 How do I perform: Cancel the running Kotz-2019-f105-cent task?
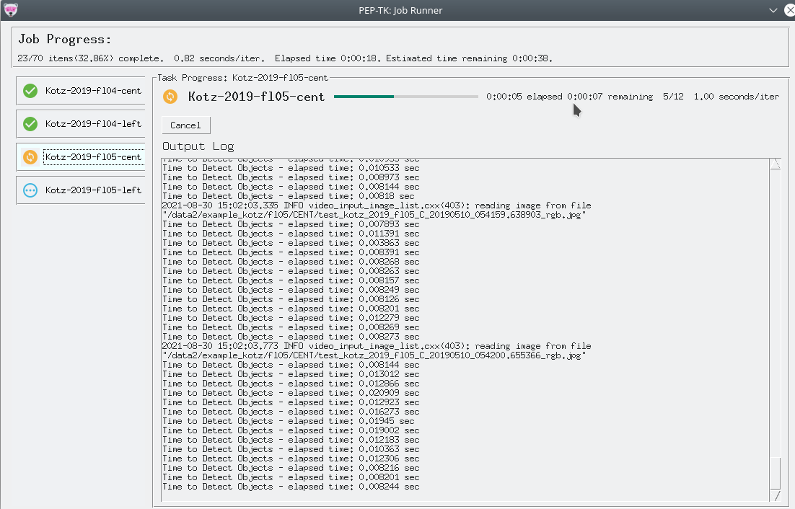[x=185, y=125]
